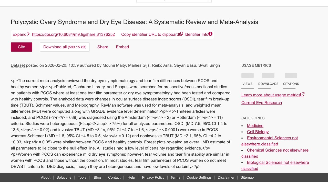The width and height of the screenshot is (328, 184).
Task: Open the Sitemap footer link
Action: (x=247, y=177)
